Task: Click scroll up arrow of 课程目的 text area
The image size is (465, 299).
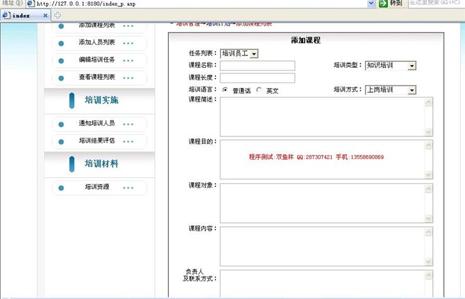Action: pos(428,145)
